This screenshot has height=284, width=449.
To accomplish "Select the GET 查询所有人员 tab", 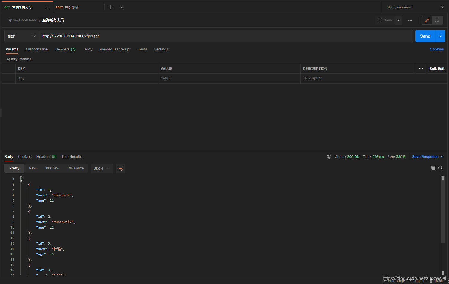I will 22,7.
